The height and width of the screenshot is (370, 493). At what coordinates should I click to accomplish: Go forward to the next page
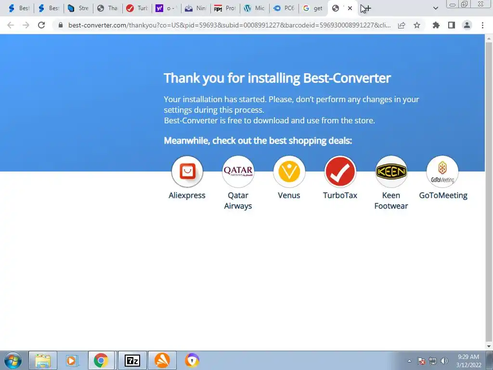[26, 25]
